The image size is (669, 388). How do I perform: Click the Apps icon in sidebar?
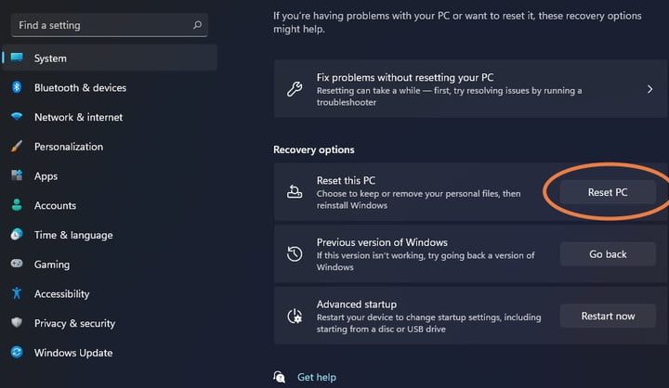[17, 175]
